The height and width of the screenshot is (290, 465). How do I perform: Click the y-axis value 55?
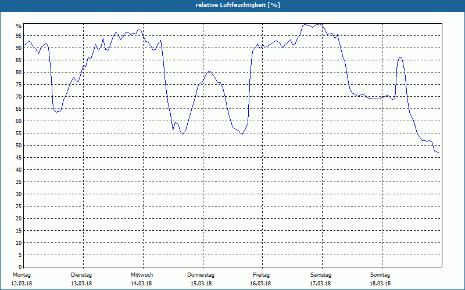[x=19, y=133]
